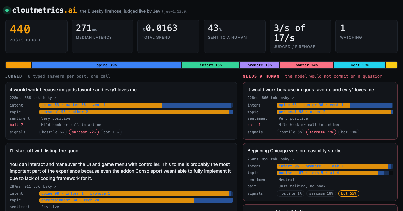Click the unlabeled orange segment before opine
The height and width of the screenshot is (211, 403).
pyautogui.click(x=18, y=65)
